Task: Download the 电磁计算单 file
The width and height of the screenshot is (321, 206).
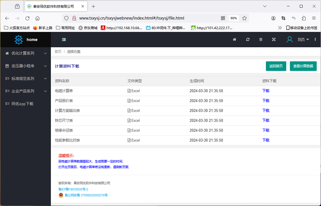Action: point(266,91)
